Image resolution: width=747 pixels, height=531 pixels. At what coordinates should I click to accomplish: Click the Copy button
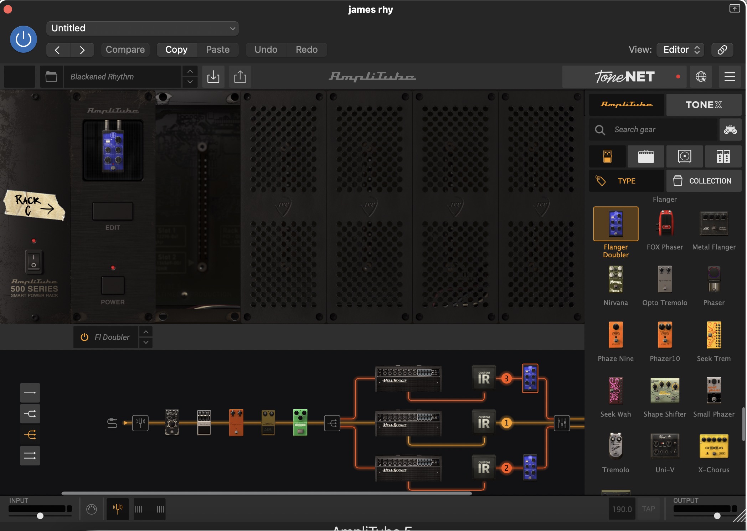176,50
